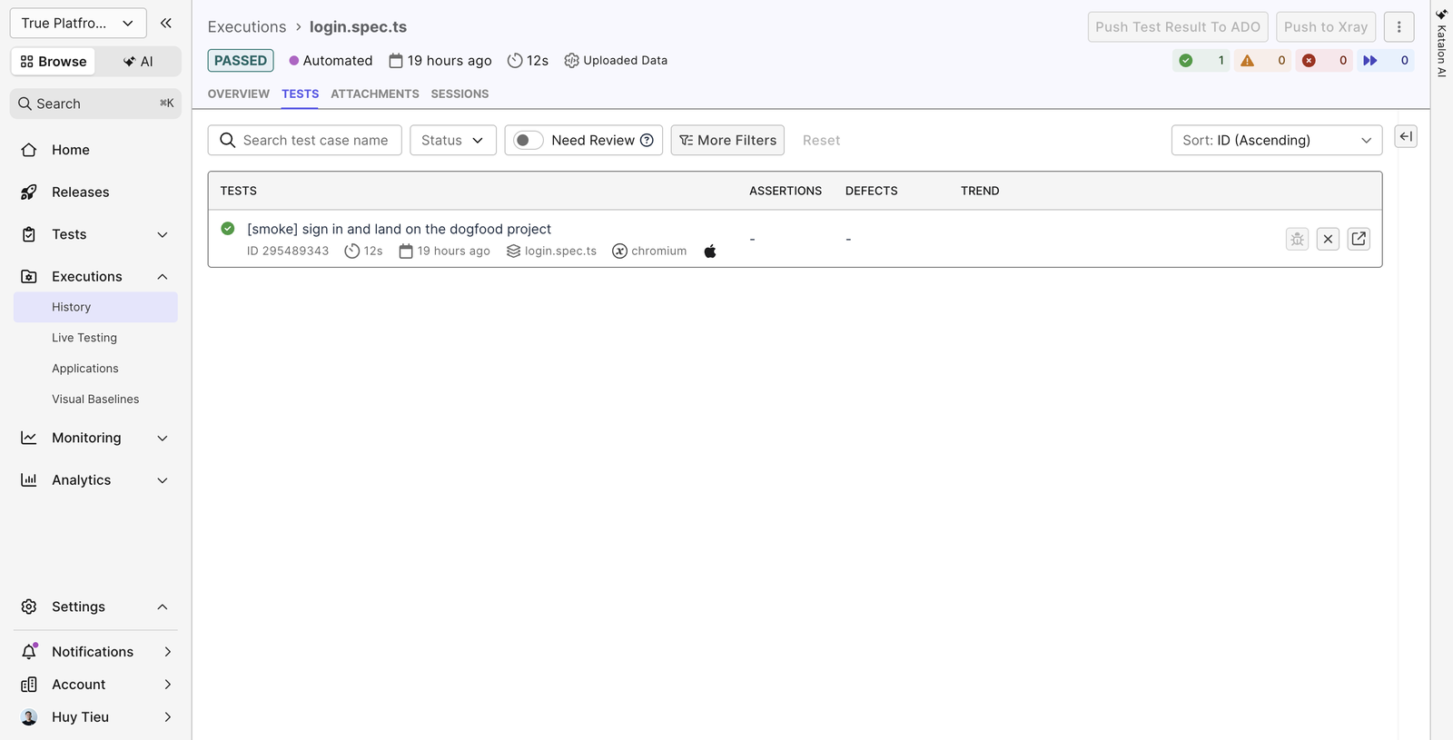Expand the Monitoring sidebar section chevron
This screenshot has width=1453, height=740.
pos(163,438)
